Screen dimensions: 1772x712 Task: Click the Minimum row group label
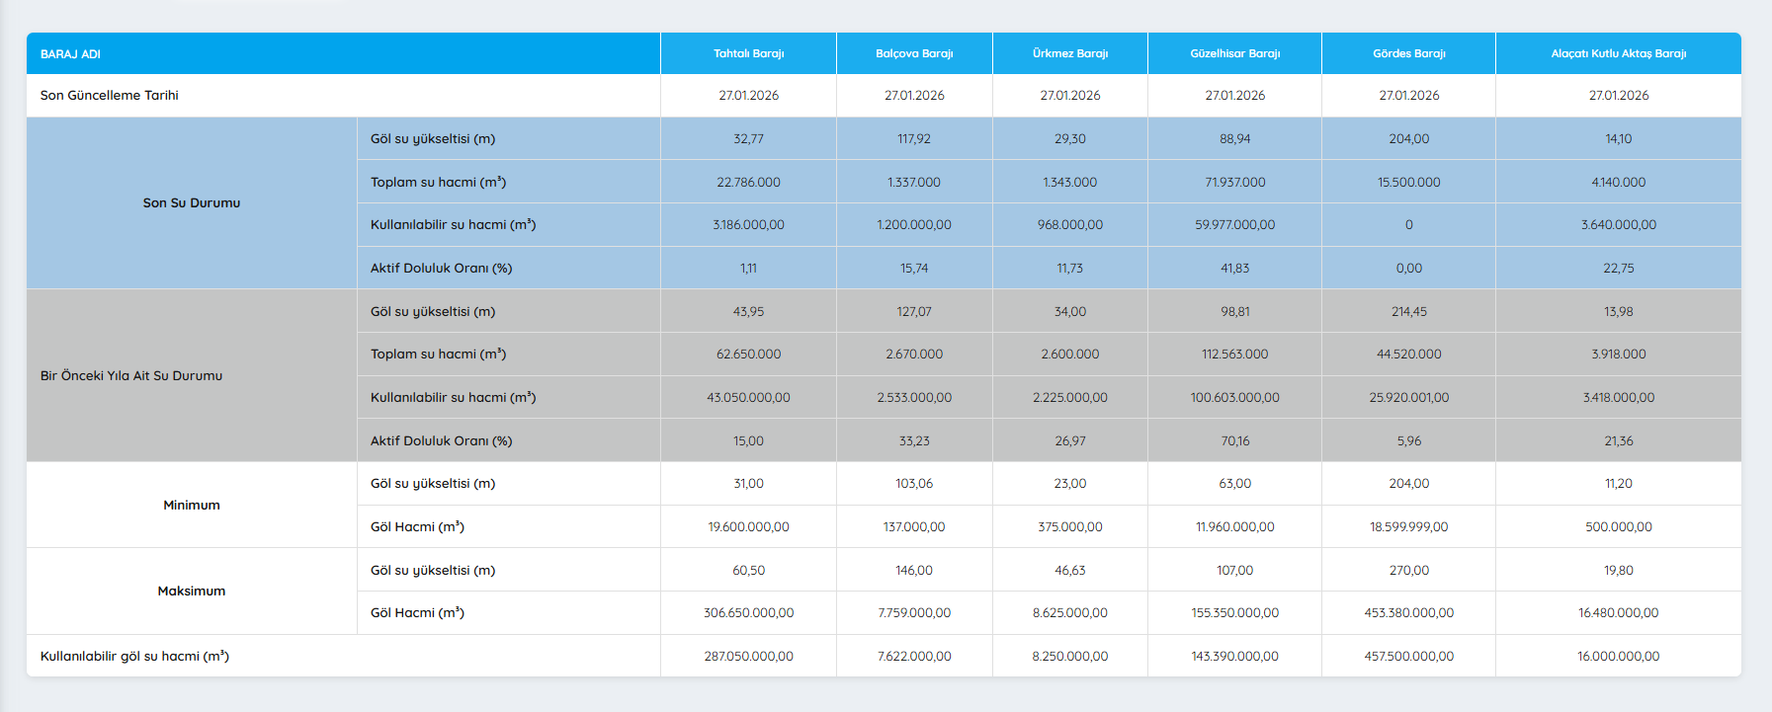[192, 505]
